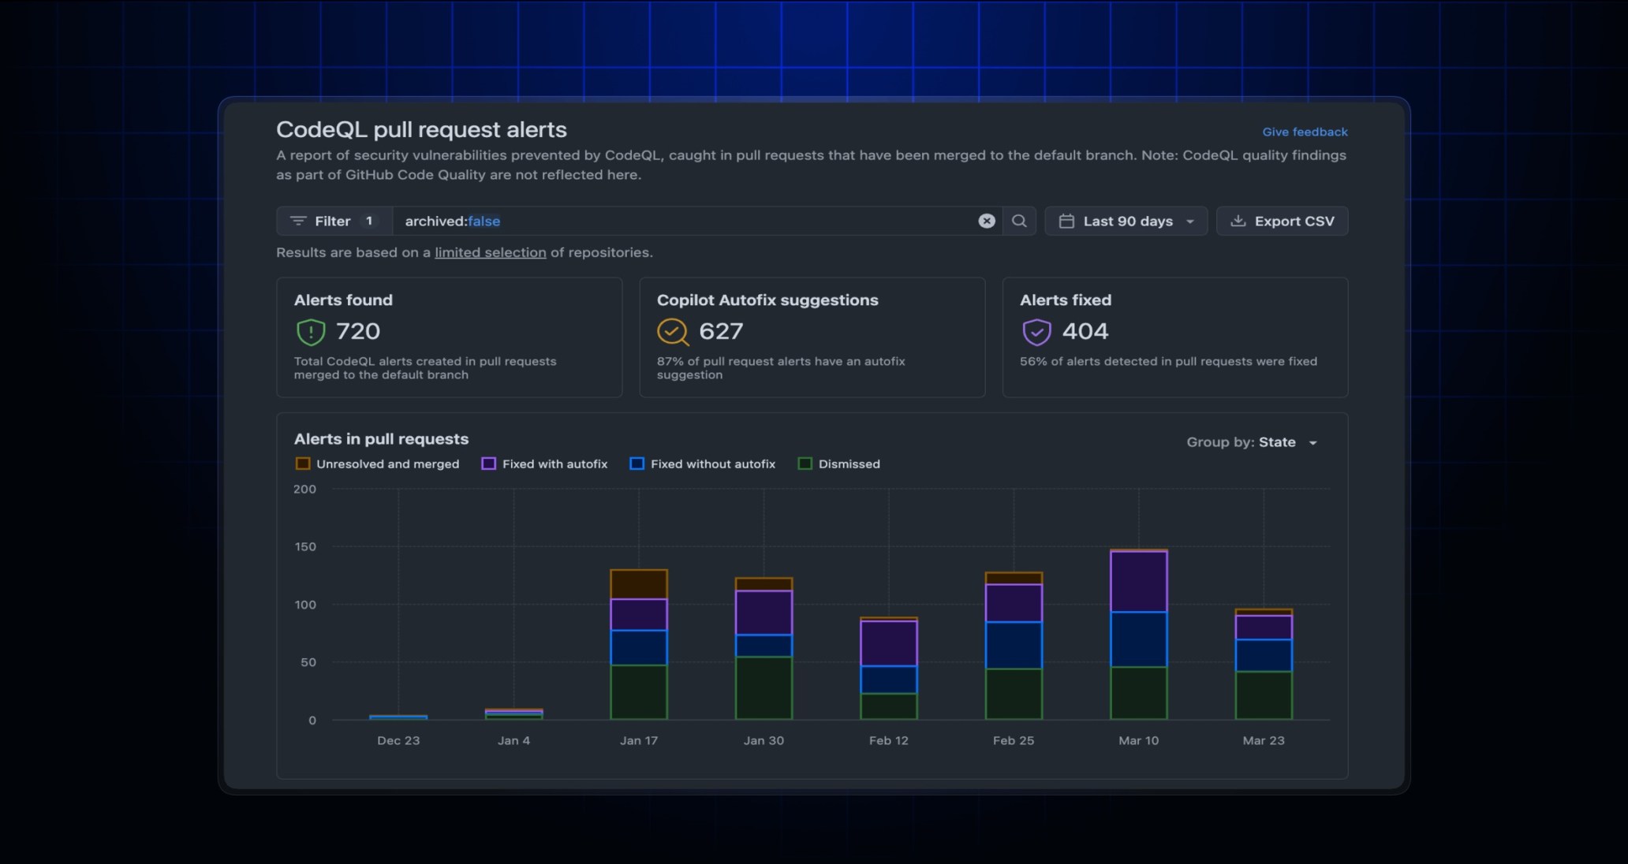
Task: Toggle the Fixed with autofix legend item
Action: point(544,464)
